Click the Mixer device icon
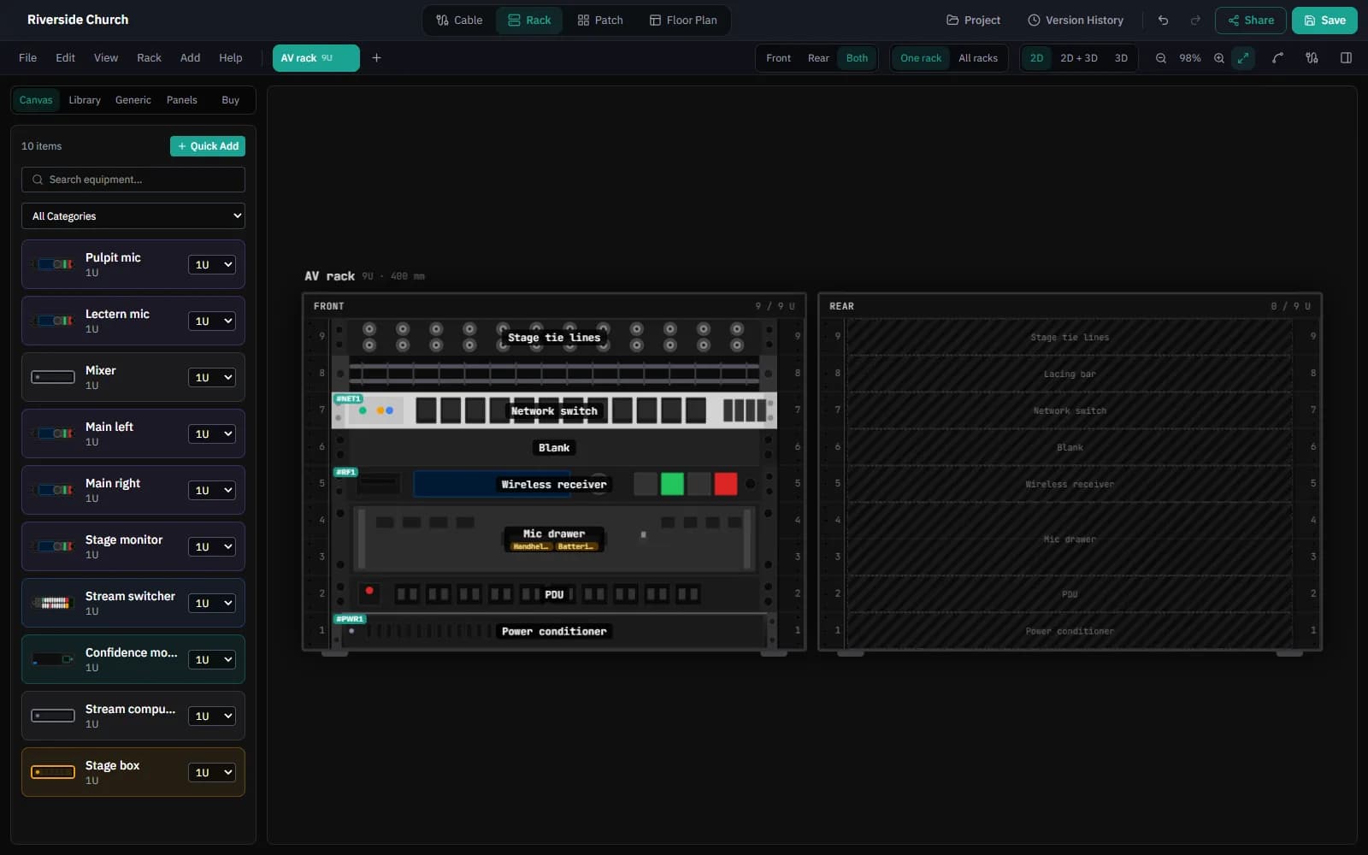1368x855 pixels. click(x=53, y=377)
